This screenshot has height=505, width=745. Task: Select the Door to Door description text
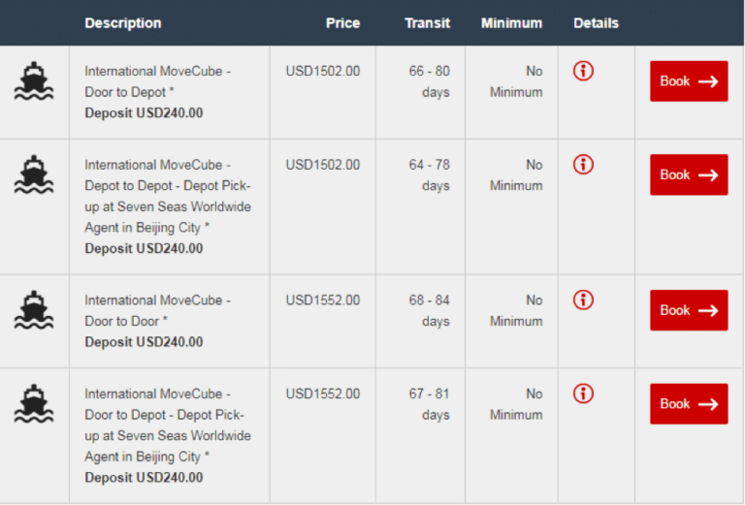coord(126,321)
